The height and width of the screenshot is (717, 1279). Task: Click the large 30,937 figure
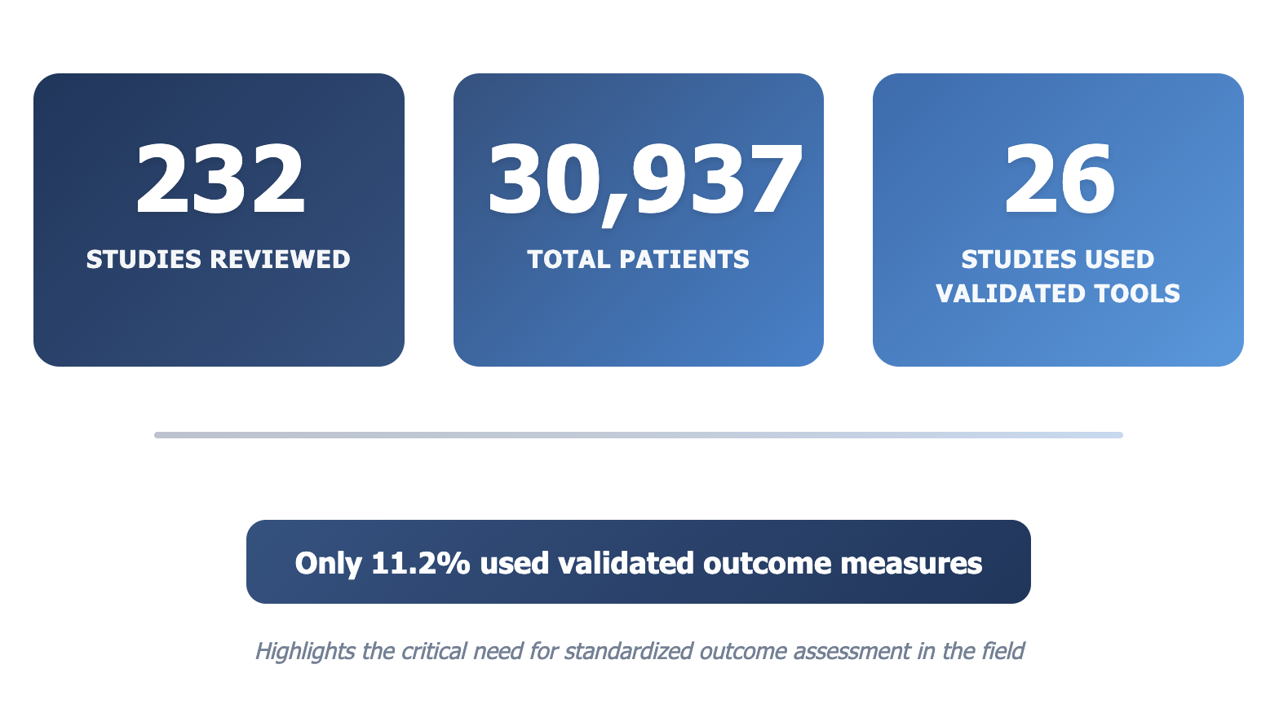coord(644,179)
